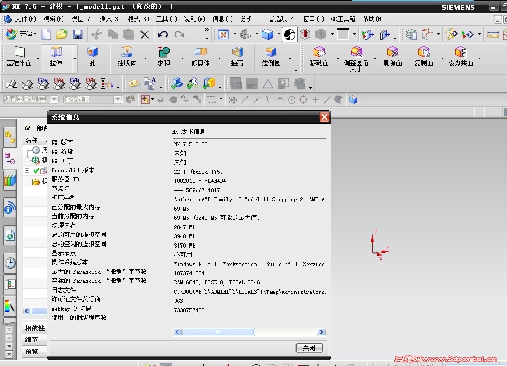Undo the last action
Screen dimensions: 507x366
(x=163, y=34)
